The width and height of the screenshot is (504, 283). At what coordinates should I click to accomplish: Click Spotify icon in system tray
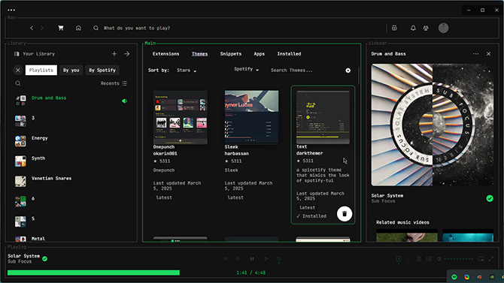[454, 277]
